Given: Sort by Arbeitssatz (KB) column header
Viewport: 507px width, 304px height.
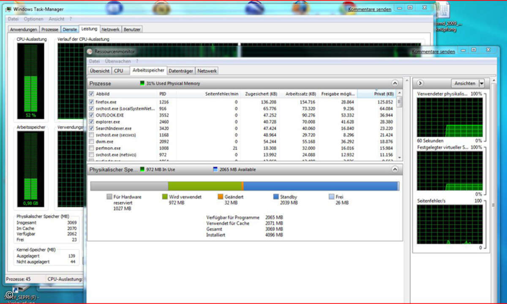Looking at the screenshot, I should (298, 94).
